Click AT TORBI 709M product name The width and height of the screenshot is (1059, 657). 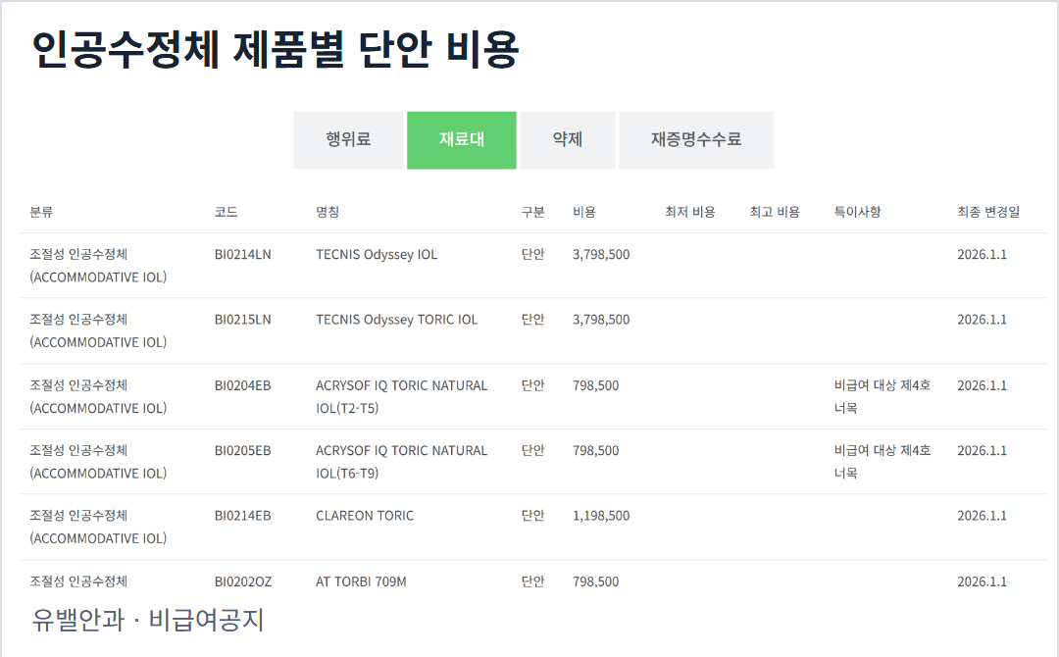pyautogui.click(x=361, y=581)
